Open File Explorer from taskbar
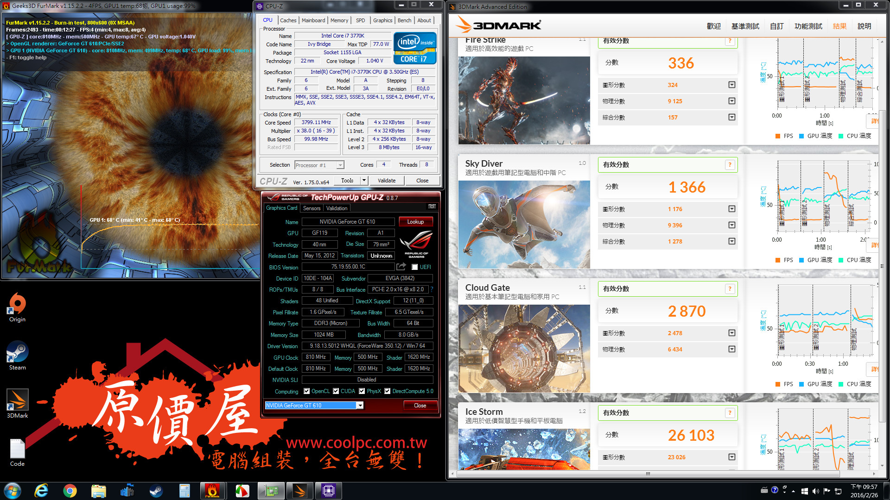The width and height of the screenshot is (890, 500). pyautogui.click(x=99, y=491)
